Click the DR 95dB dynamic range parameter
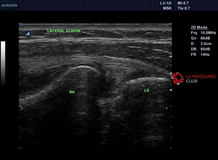The height and width of the screenshot is (160, 218). click(x=200, y=49)
